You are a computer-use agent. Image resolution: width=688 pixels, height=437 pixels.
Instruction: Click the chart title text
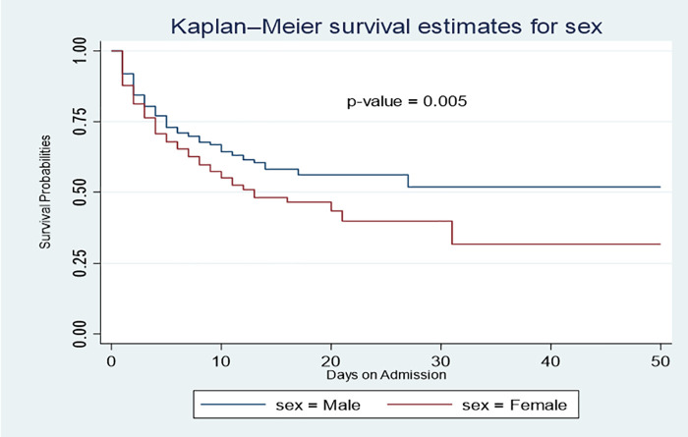[x=386, y=27]
